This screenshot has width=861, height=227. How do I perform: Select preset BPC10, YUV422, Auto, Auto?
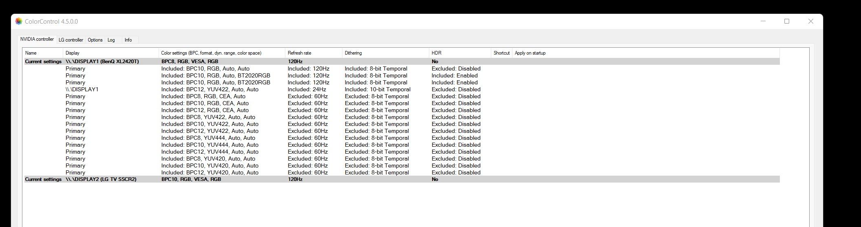(402, 124)
